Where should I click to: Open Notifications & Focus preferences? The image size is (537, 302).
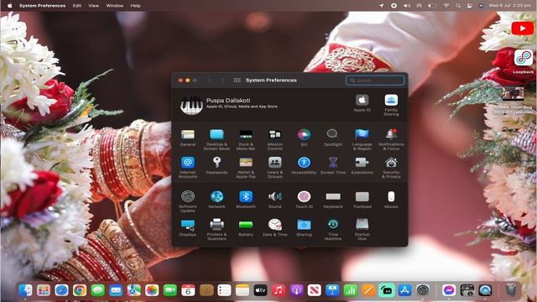tap(391, 139)
